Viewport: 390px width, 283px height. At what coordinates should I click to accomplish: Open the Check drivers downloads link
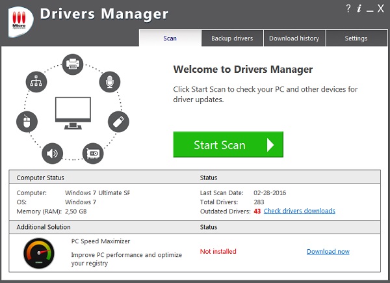[300, 211]
